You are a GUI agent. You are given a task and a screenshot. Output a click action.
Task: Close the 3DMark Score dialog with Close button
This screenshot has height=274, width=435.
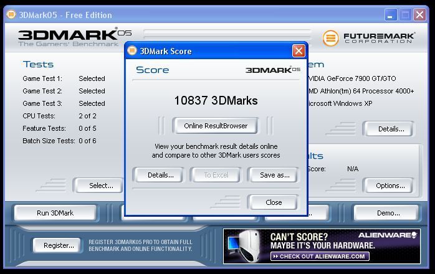tap(274, 202)
